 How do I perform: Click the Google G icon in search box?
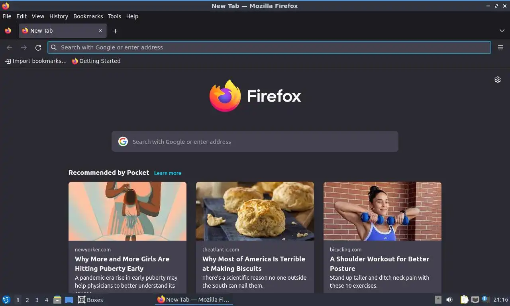[x=123, y=141]
